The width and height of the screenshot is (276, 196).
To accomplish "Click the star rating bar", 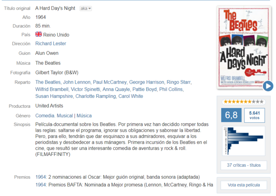I will point(244,102).
